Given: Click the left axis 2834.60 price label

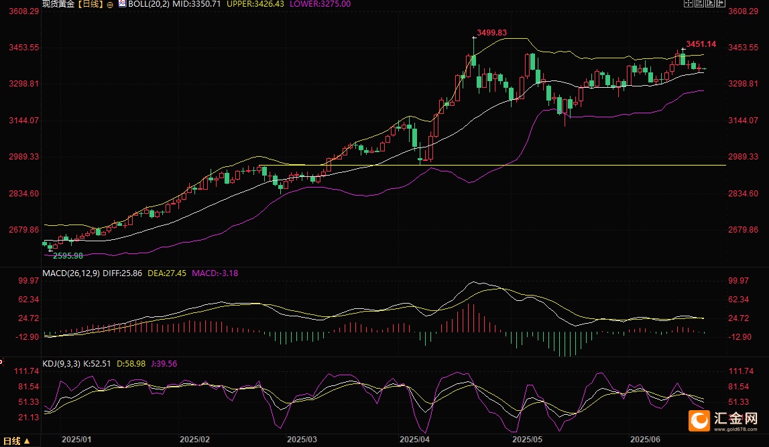Looking at the screenshot, I should [23, 194].
